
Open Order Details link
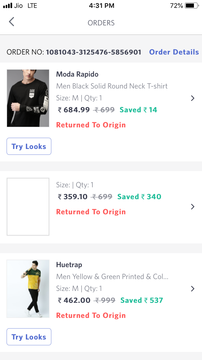[174, 52]
